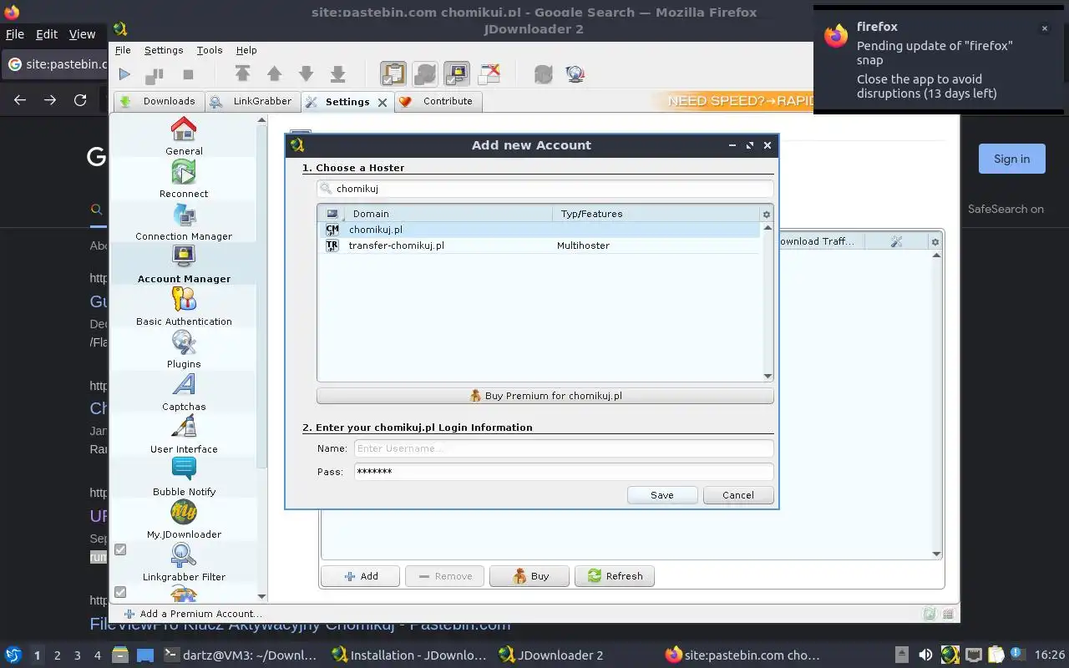Click settings sidebar scroll up arrow

262,120
